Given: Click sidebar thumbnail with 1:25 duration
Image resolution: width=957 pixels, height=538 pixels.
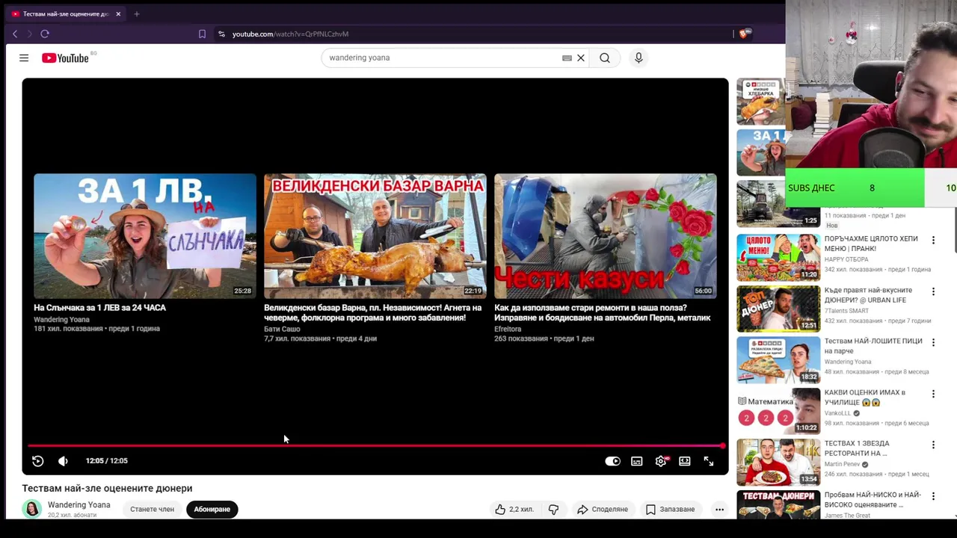Looking at the screenshot, I should 778,204.
